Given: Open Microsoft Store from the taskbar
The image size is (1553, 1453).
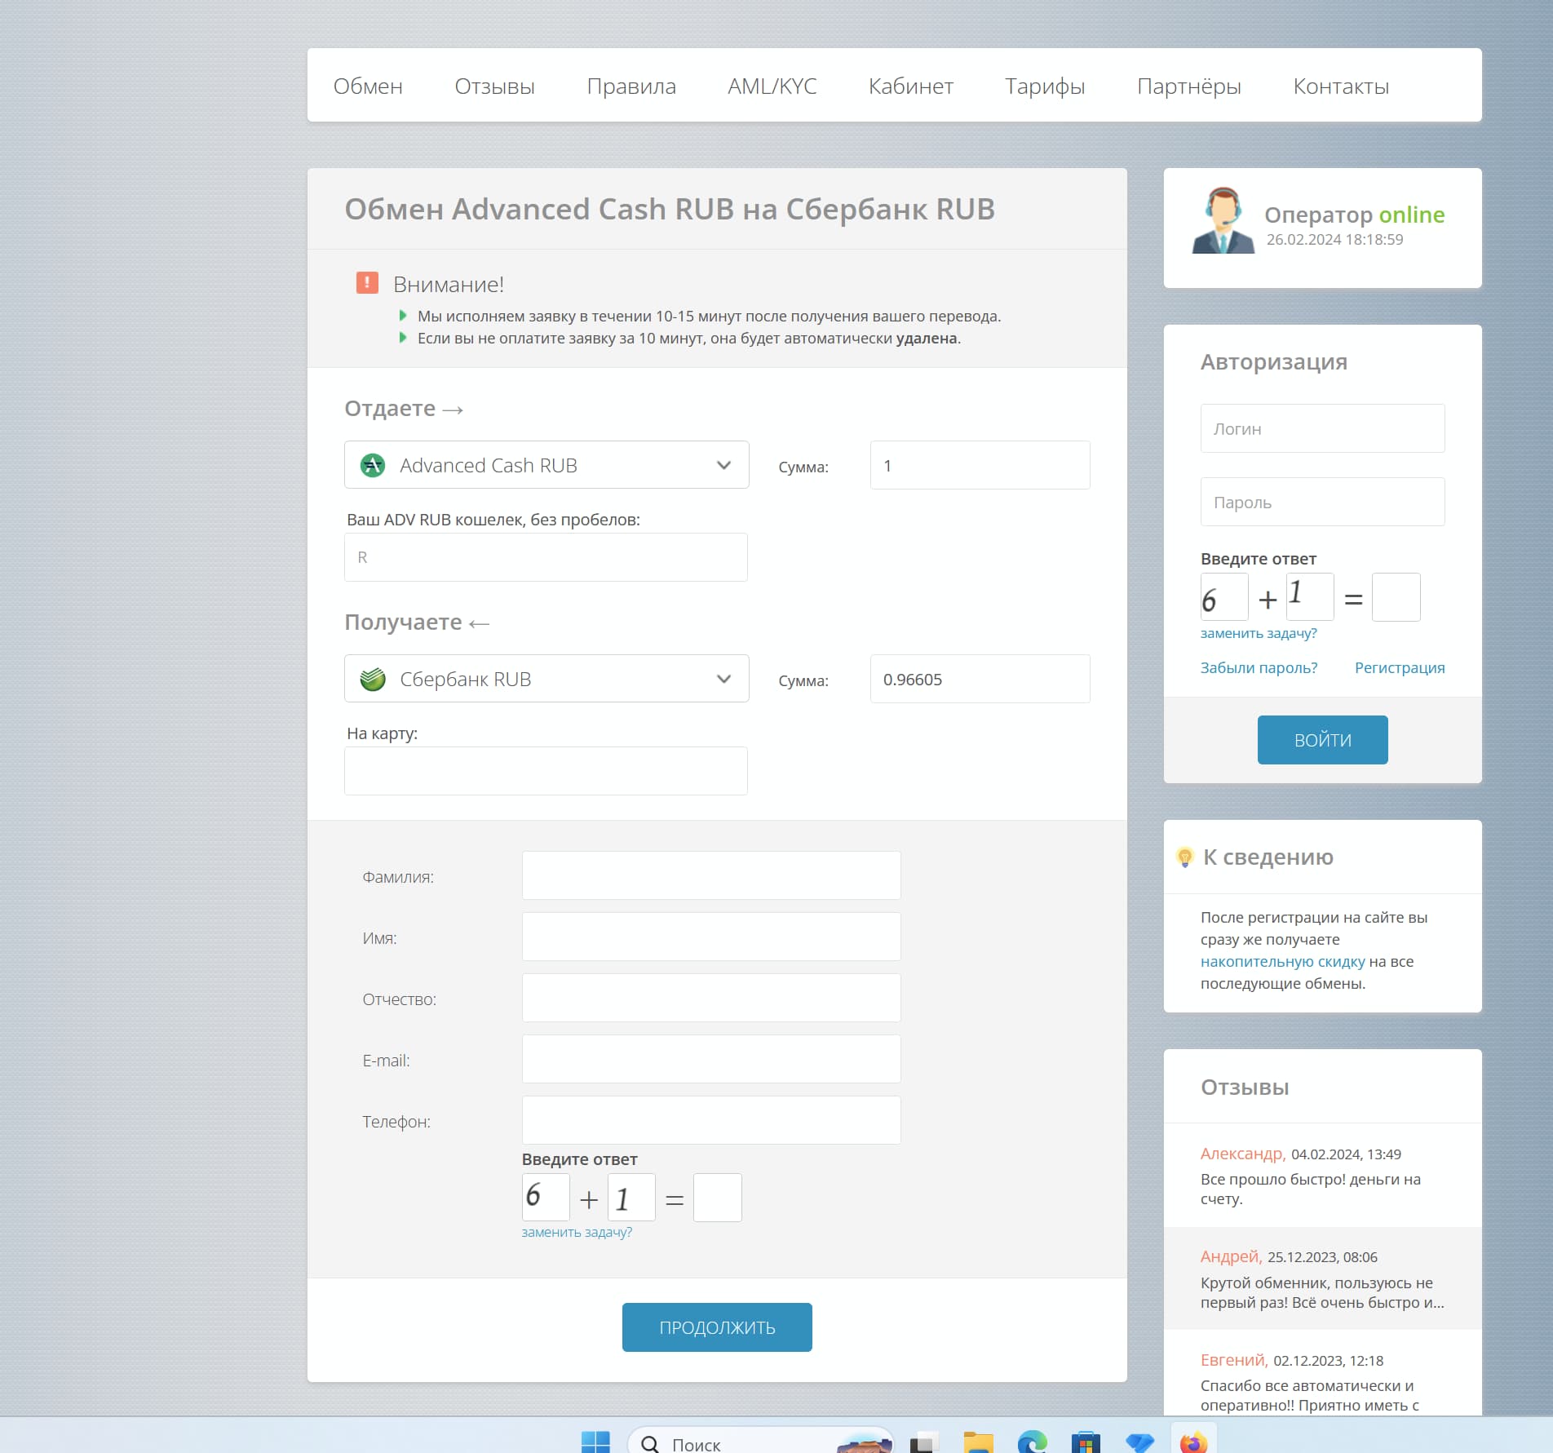Looking at the screenshot, I should 1086,1443.
